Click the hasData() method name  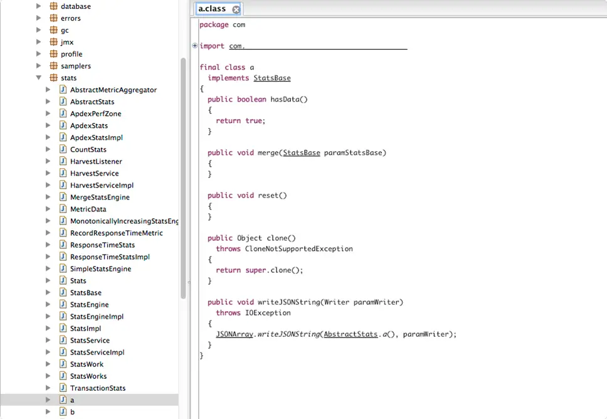coord(289,99)
